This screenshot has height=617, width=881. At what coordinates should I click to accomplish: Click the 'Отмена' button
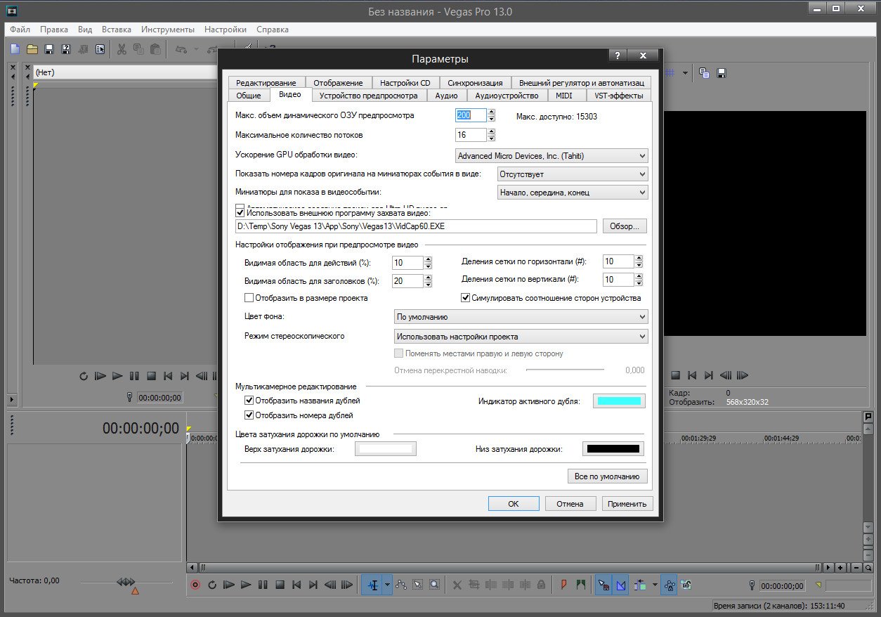570,504
